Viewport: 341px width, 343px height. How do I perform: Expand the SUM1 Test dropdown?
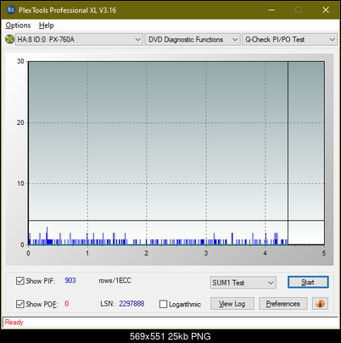[x=243, y=283]
